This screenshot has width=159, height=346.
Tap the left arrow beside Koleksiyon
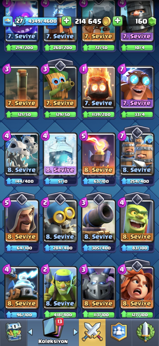point(30,332)
